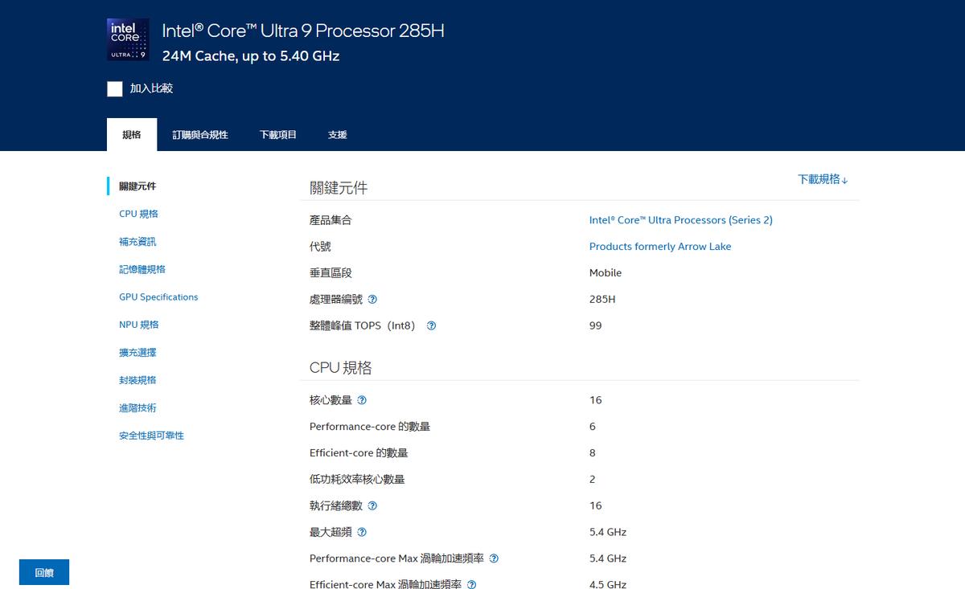
Task: Click the Performance-core count value 6
Action: point(593,427)
